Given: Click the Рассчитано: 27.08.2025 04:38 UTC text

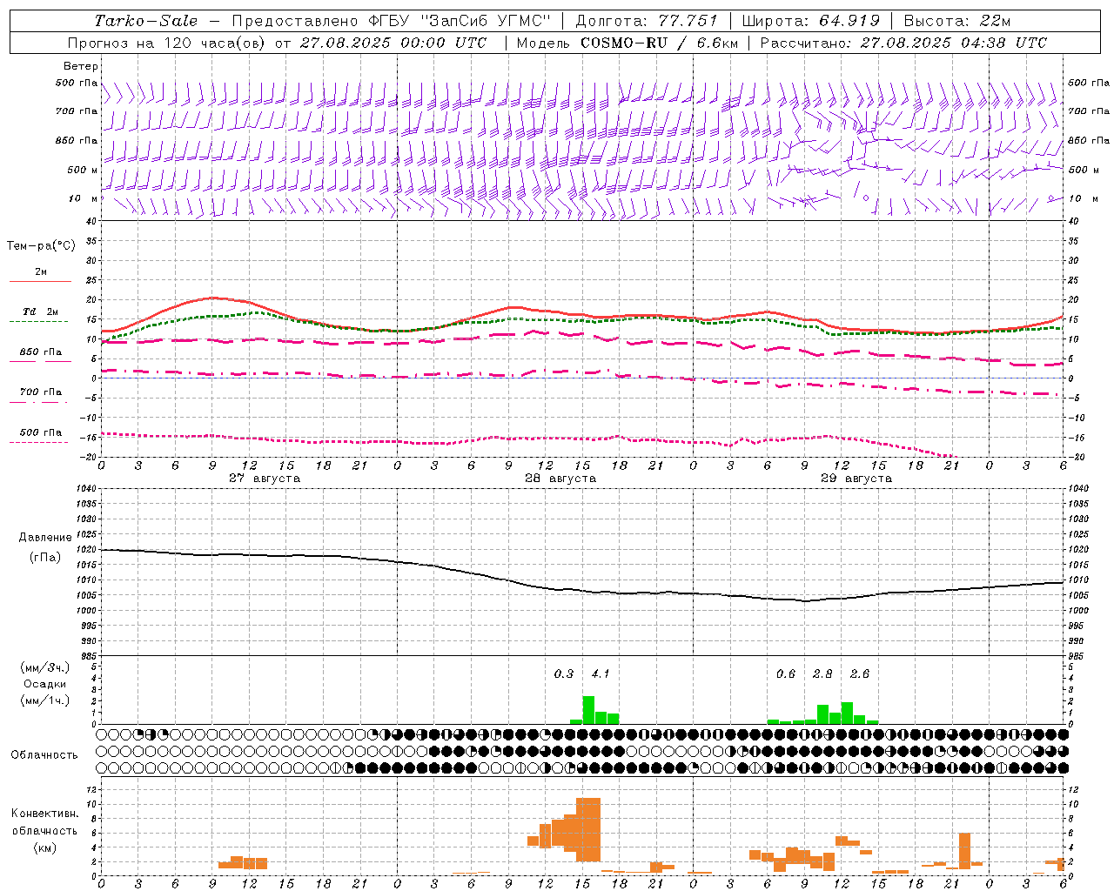Looking at the screenshot, I should 903,43.
